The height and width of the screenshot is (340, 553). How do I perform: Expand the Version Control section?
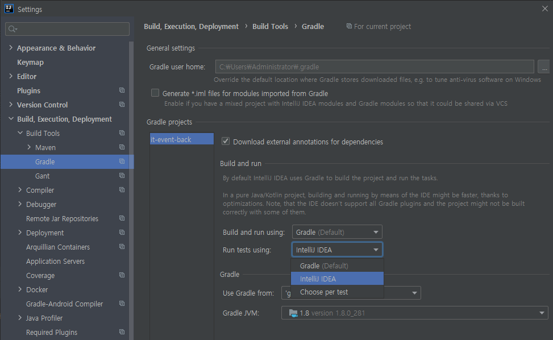(11, 105)
